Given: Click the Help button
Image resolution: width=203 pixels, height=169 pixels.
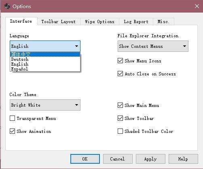Looking at the screenshot, I should point(183,159).
